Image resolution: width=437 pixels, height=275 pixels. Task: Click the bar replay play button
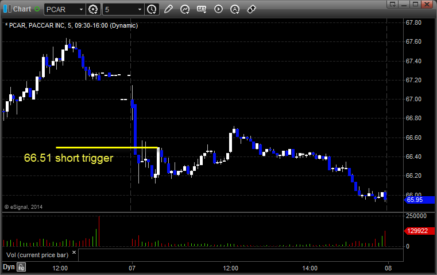[x=218, y=9]
